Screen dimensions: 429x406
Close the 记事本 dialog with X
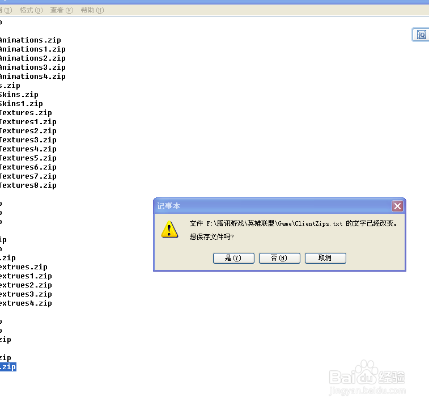(x=397, y=206)
